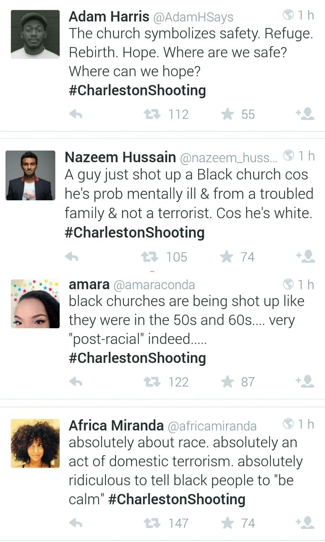Follow Adam Harris using add-user icon
Image resolution: width=325 pixels, height=542 pixels.
[305, 114]
